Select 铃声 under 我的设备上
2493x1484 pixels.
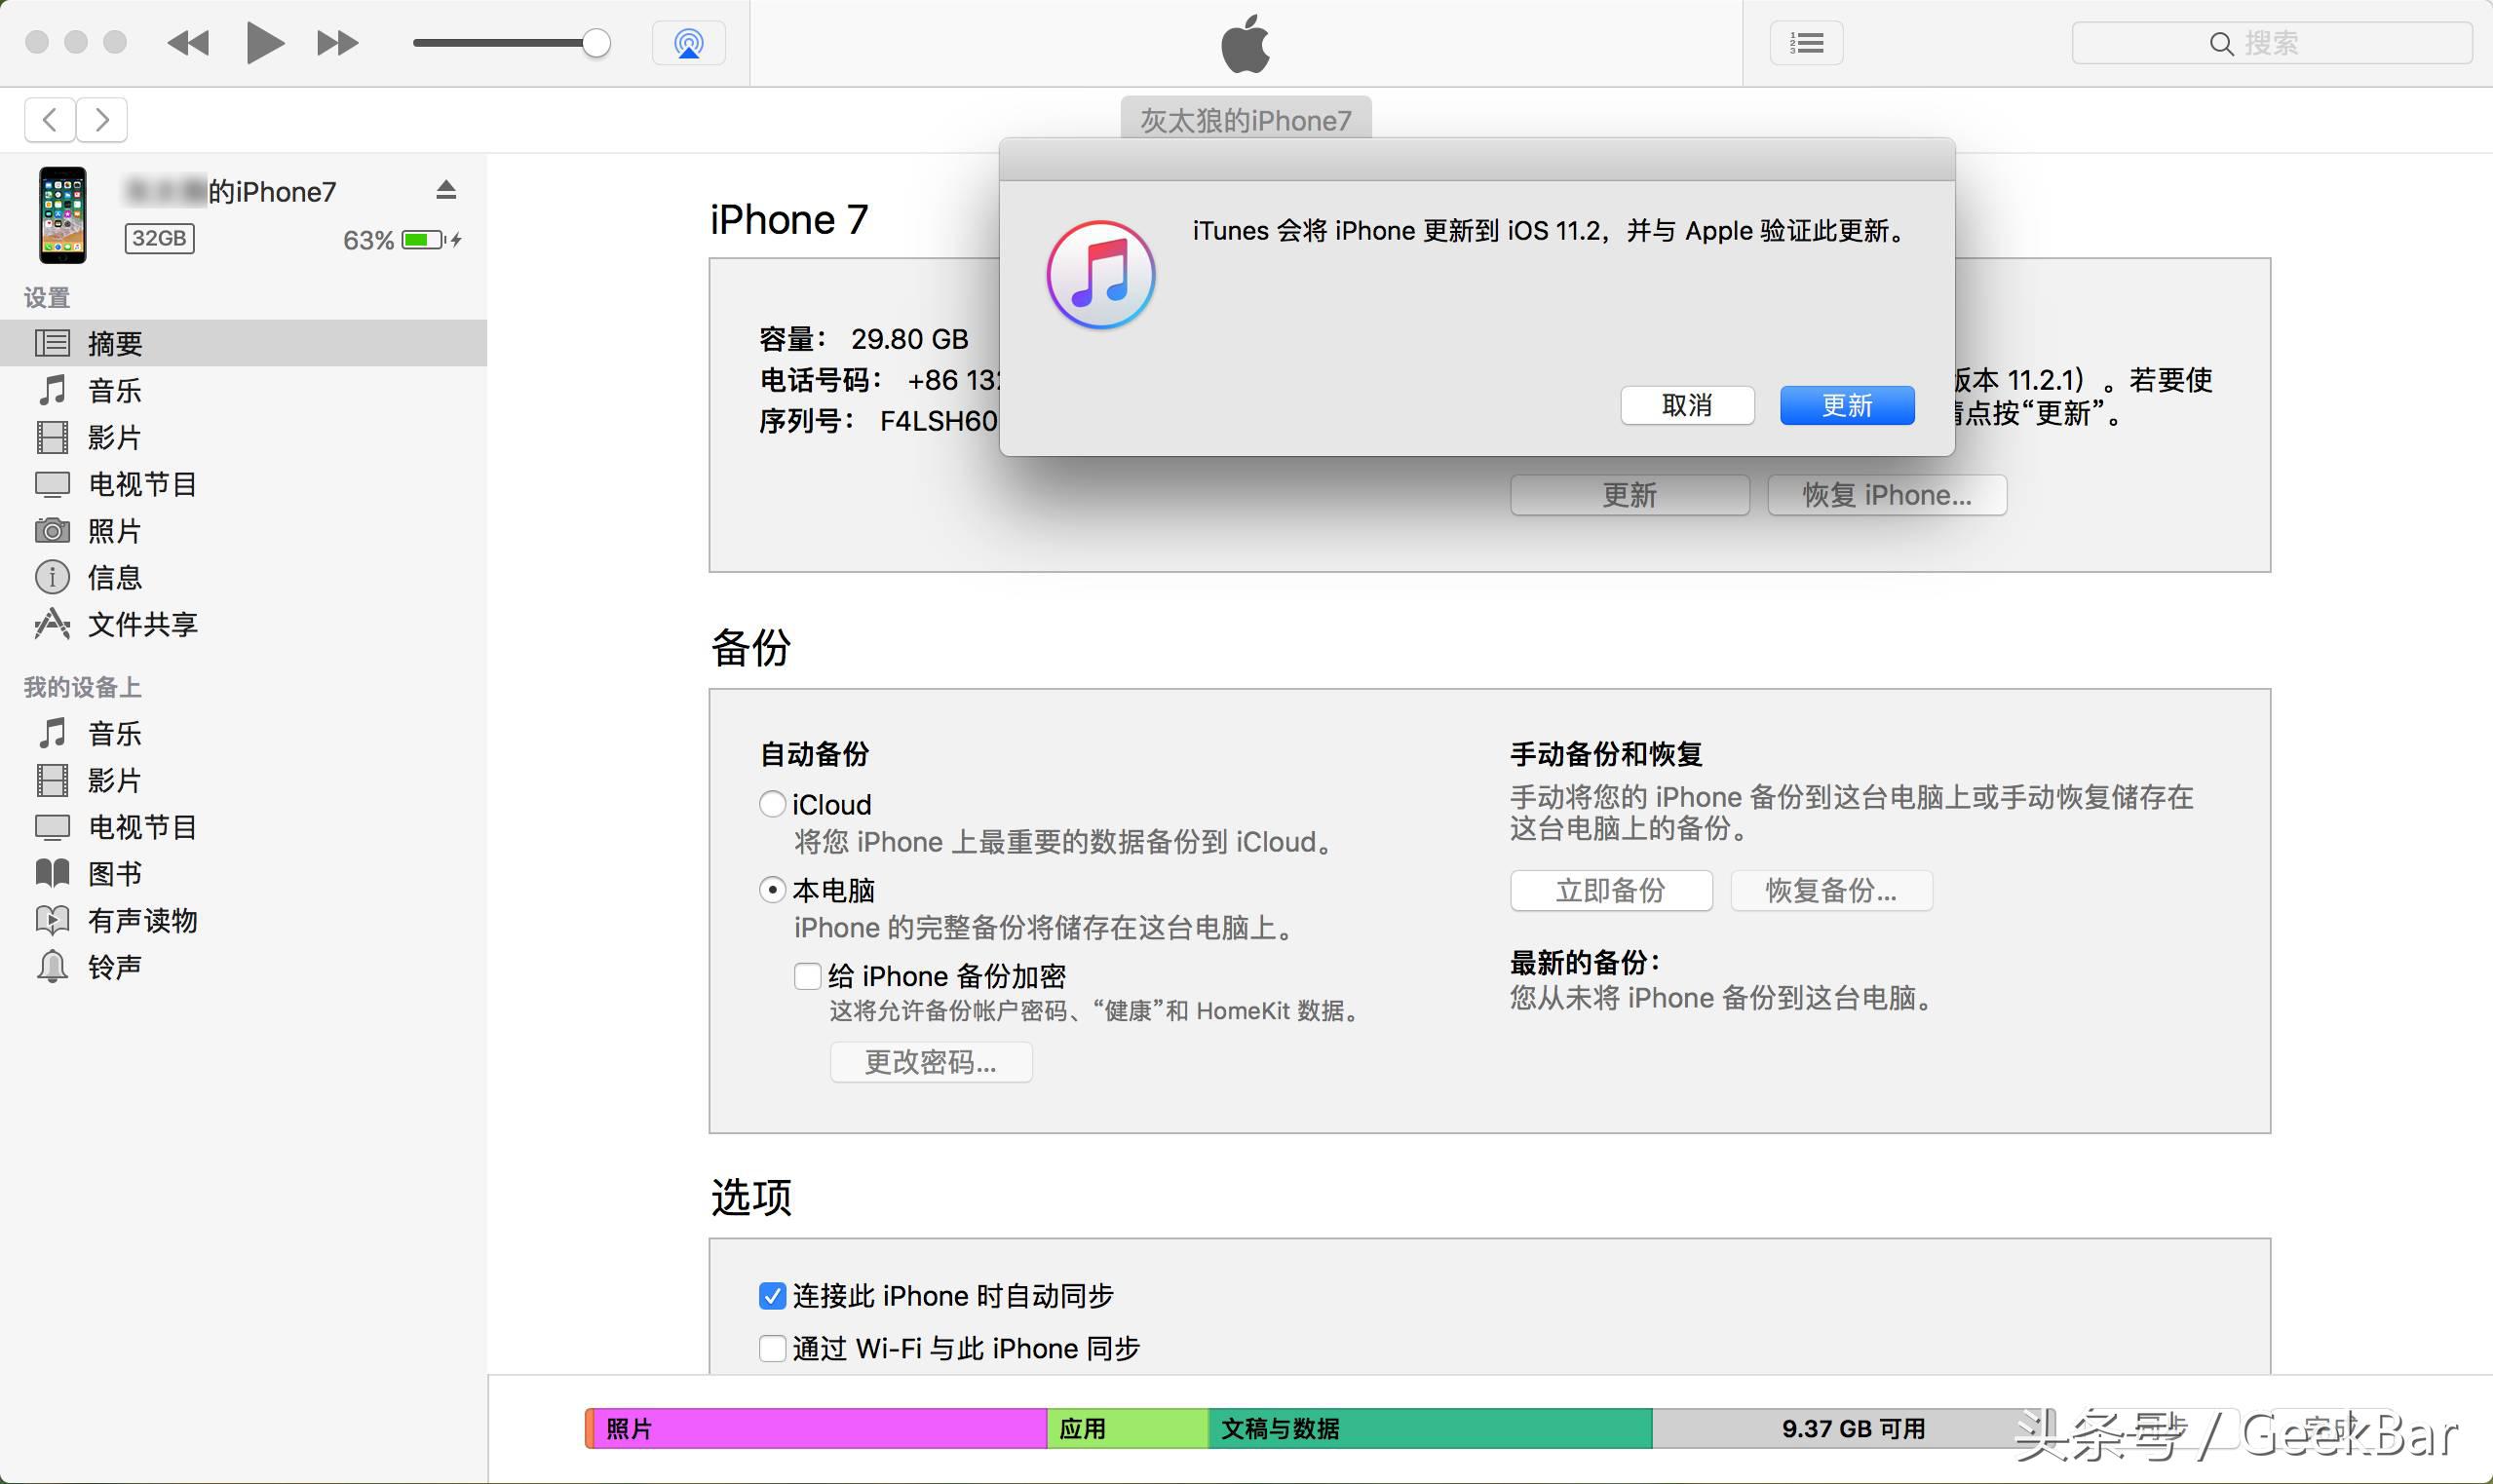pos(114,965)
